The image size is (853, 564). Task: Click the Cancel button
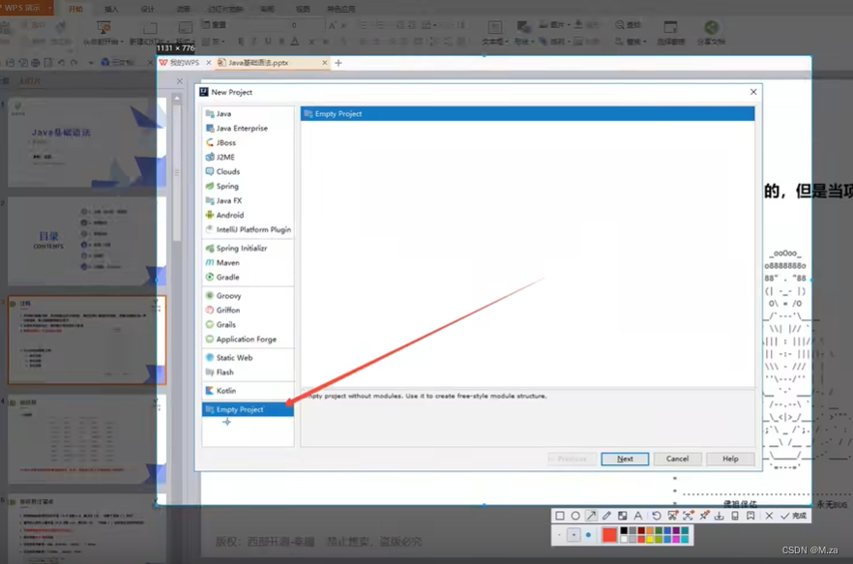pos(677,459)
